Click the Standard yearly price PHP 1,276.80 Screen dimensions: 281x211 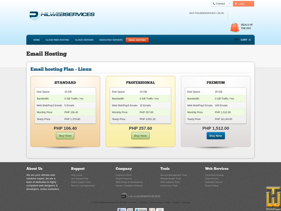tap(72, 119)
